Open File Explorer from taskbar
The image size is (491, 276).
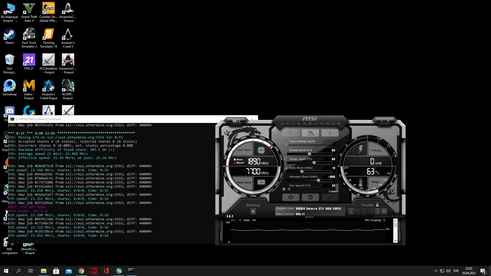(43, 271)
